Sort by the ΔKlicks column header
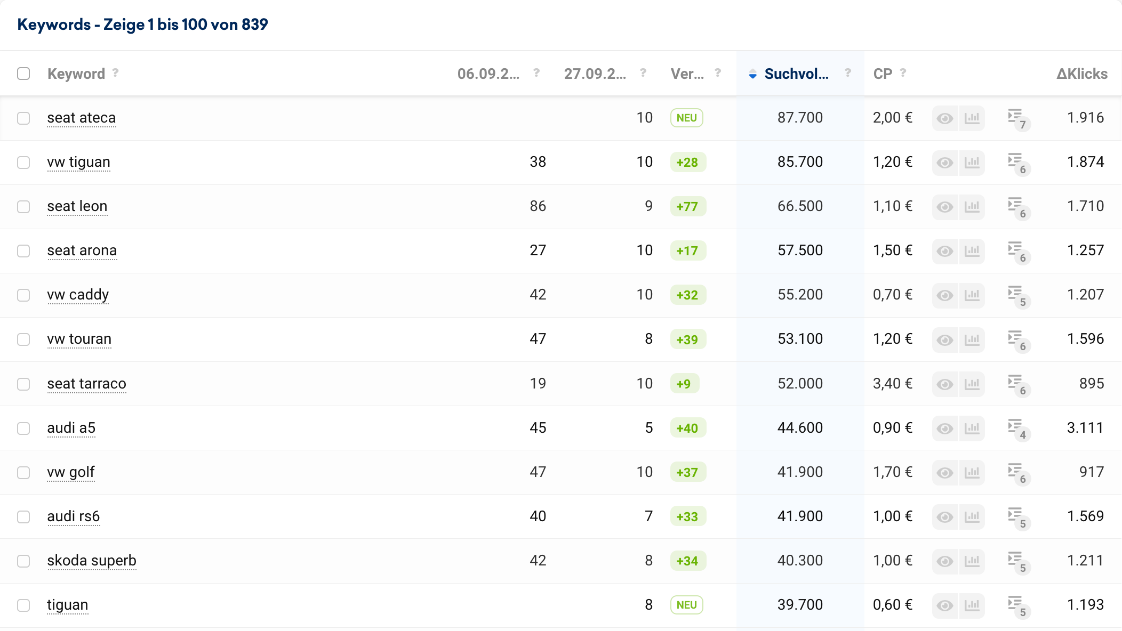The width and height of the screenshot is (1122, 631). point(1081,74)
